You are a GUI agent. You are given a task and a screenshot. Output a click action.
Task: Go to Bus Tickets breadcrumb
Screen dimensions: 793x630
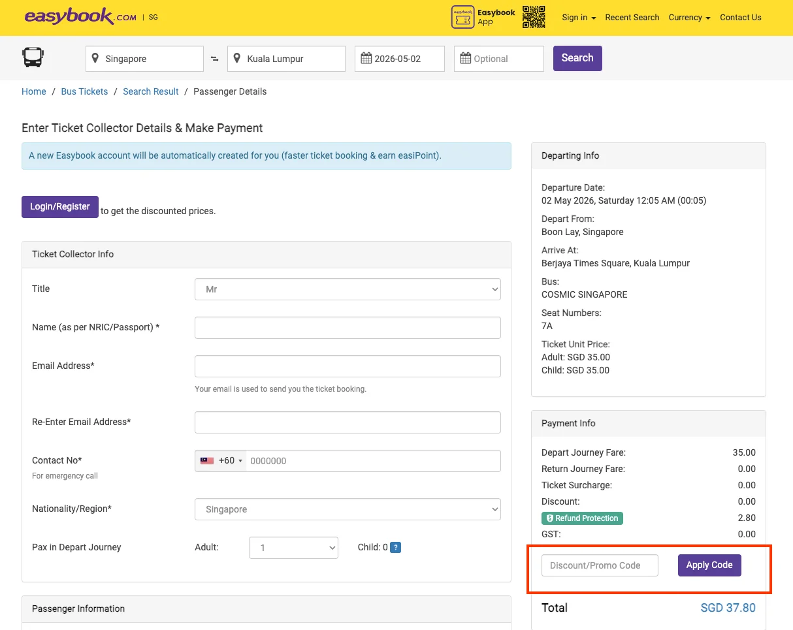84,91
